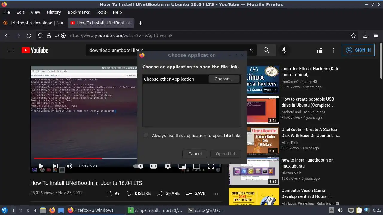Select 'Choose other Application' row

click(192, 79)
